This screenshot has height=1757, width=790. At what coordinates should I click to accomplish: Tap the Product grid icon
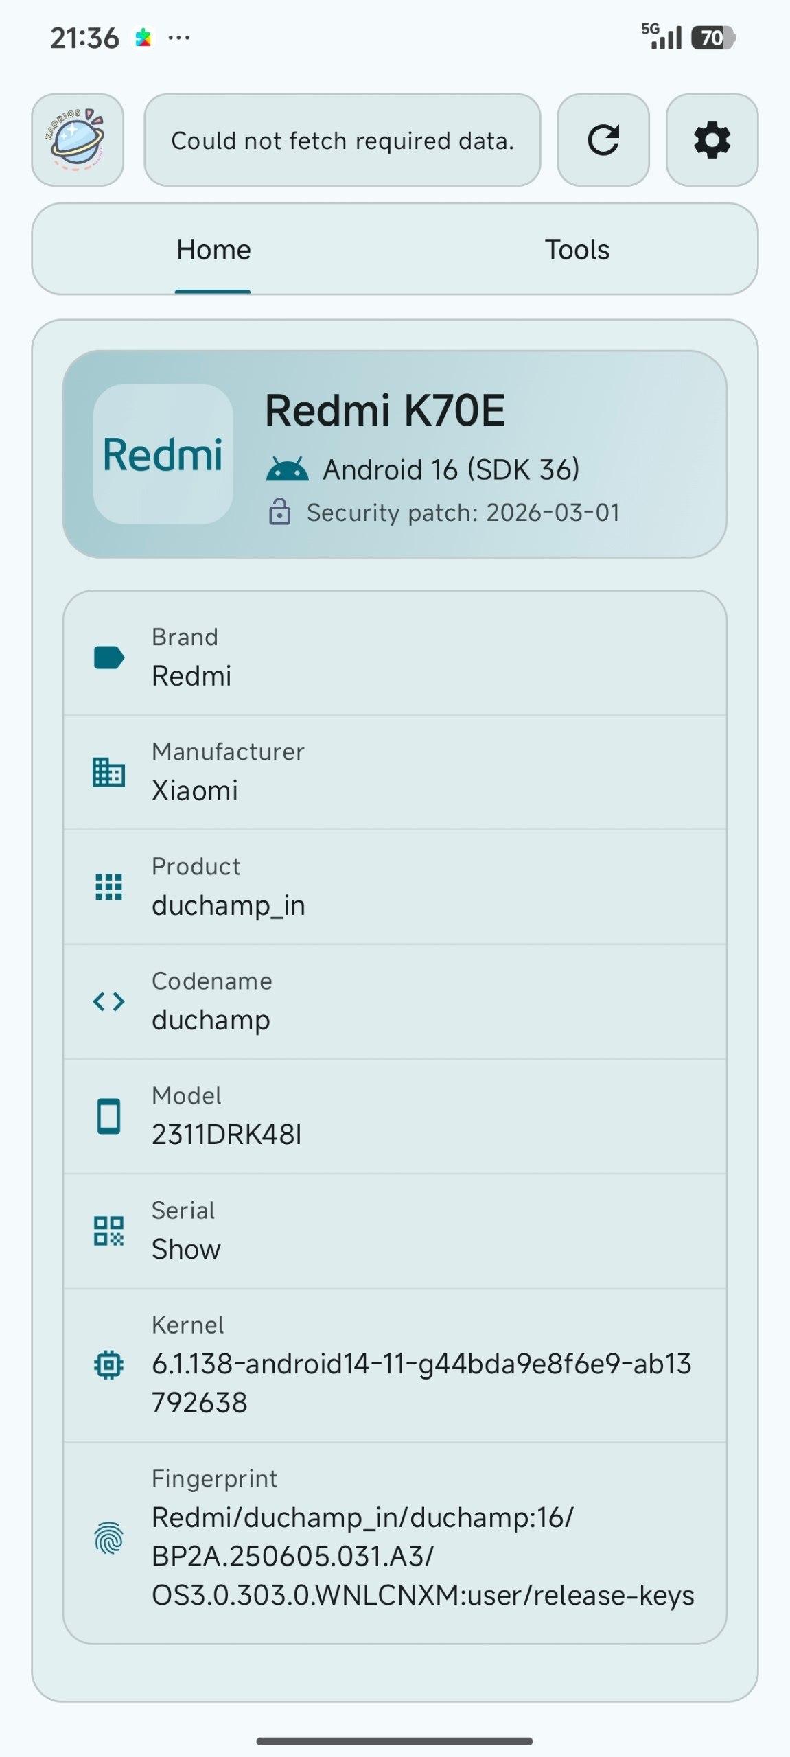tap(108, 887)
